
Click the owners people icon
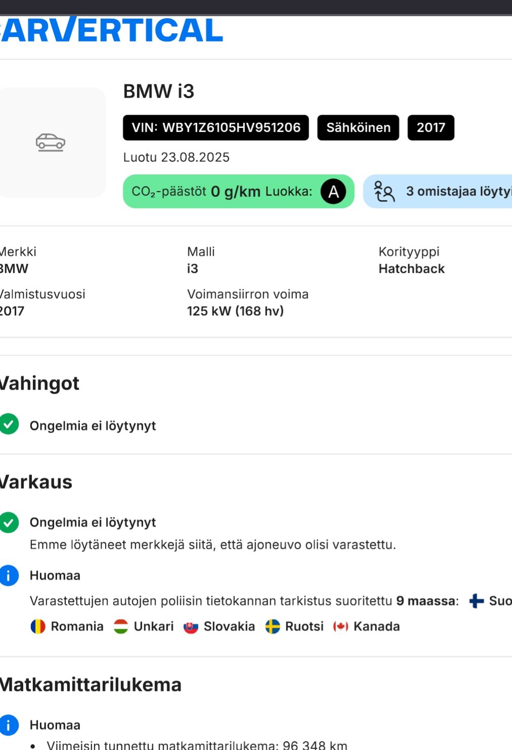coord(385,192)
